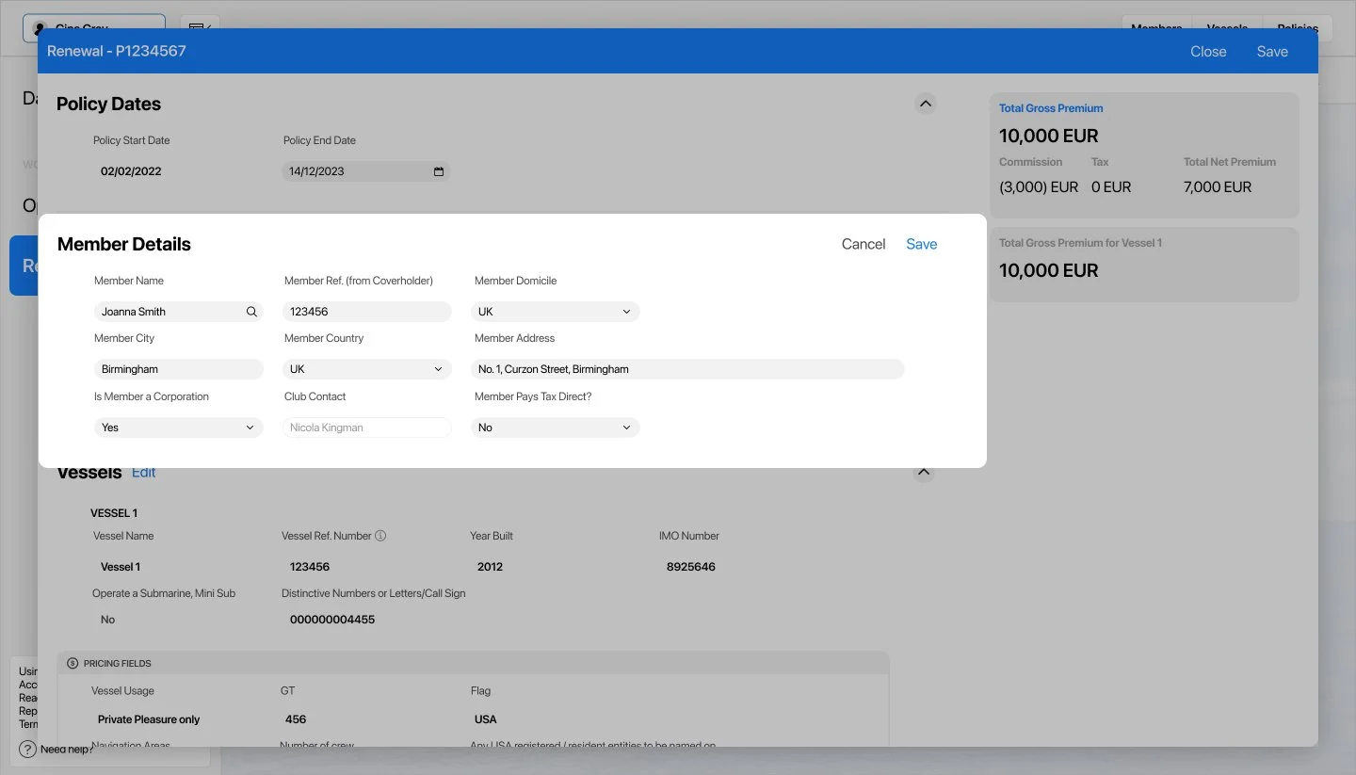This screenshot has width=1356, height=775.
Task: Open the Is Member a Corporation dropdown
Action: click(179, 428)
